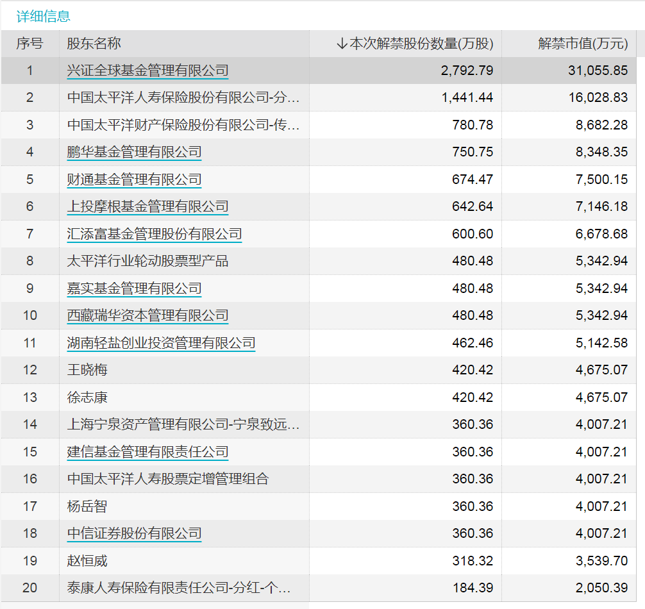Click market value 7,500.15

[602, 179]
